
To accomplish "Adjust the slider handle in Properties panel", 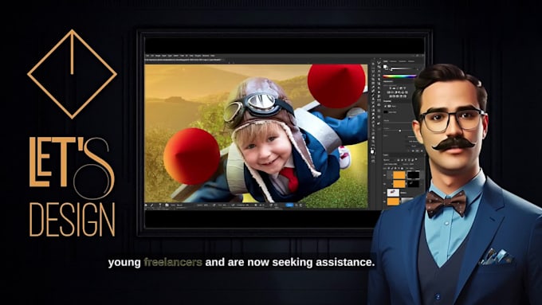I will click(x=400, y=131).
